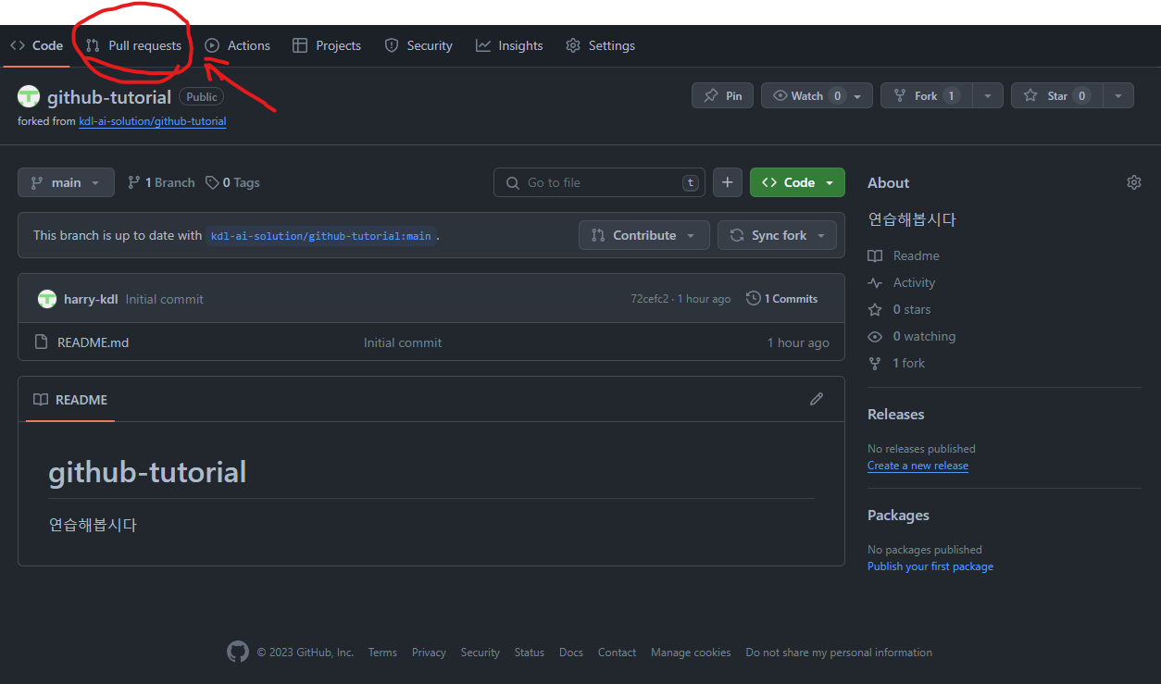Screen dimensions: 1161x684
Task: Watch the repository for notifications
Action: [x=807, y=96]
